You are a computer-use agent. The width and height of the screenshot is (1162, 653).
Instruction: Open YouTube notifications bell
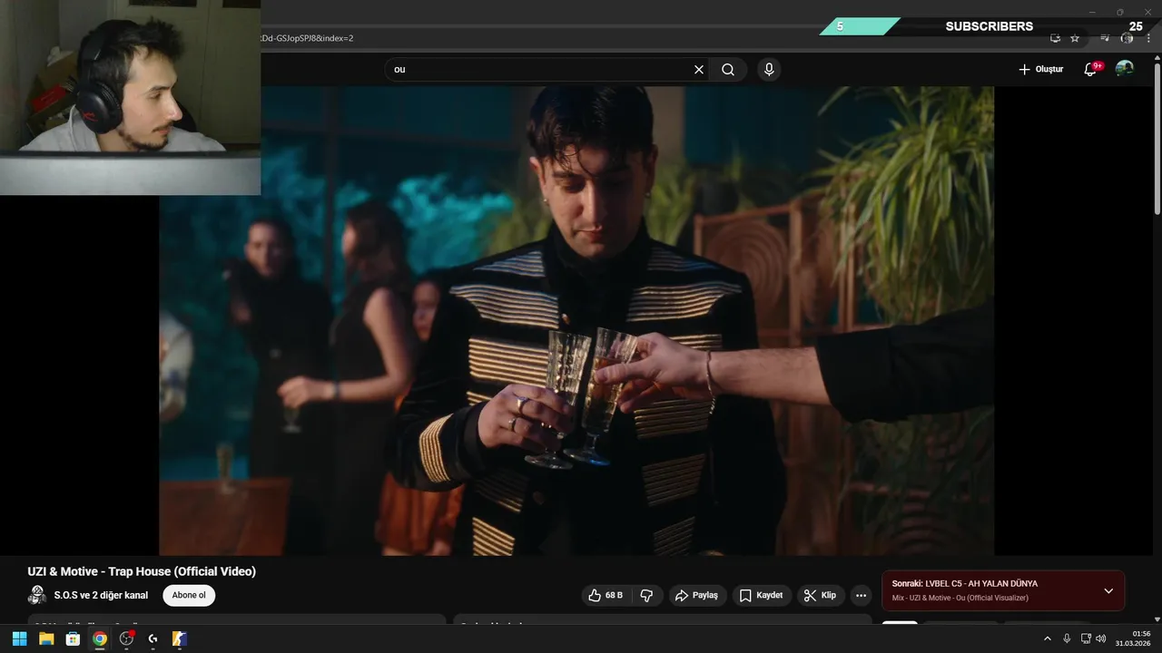[x=1092, y=70]
